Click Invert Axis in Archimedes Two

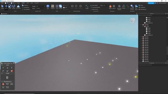(3, 87)
